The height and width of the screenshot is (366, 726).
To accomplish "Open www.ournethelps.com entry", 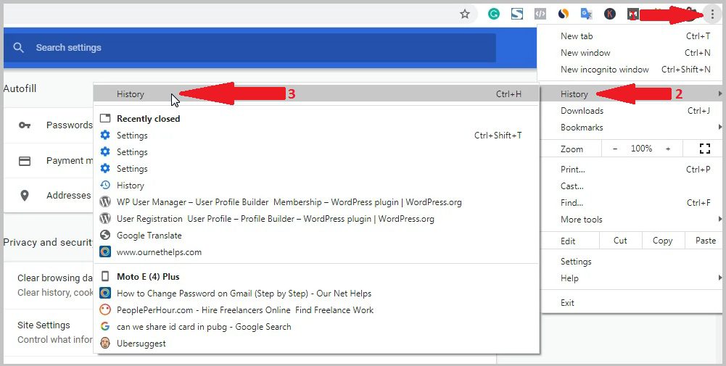I will tap(317, 251).
